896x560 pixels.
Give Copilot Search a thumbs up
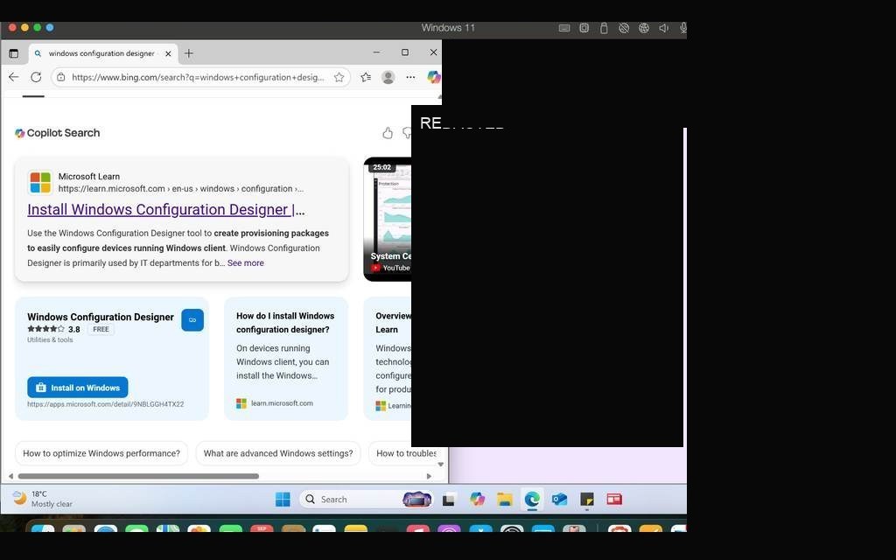(x=388, y=133)
